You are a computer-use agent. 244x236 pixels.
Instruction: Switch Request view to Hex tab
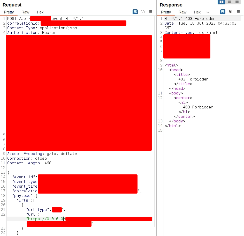coord(40,12)
